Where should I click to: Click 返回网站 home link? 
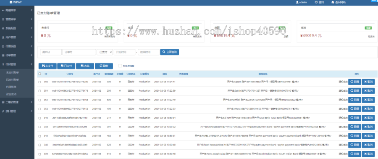click(339, 2)
